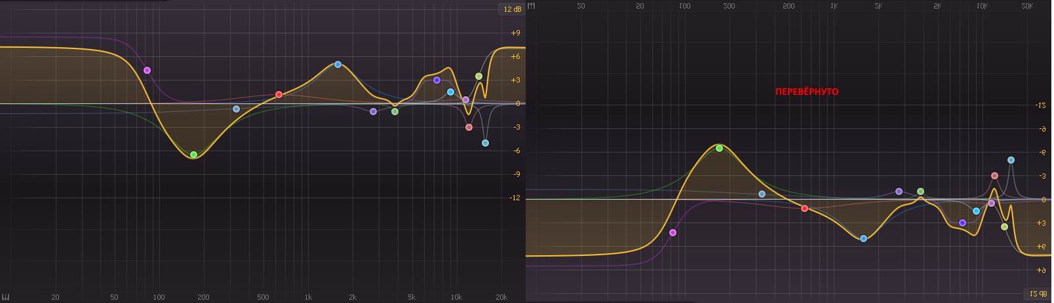This screenshot has height=303, width=1054.
Task: Click the red band node in left panel
Action: point(279,95)
